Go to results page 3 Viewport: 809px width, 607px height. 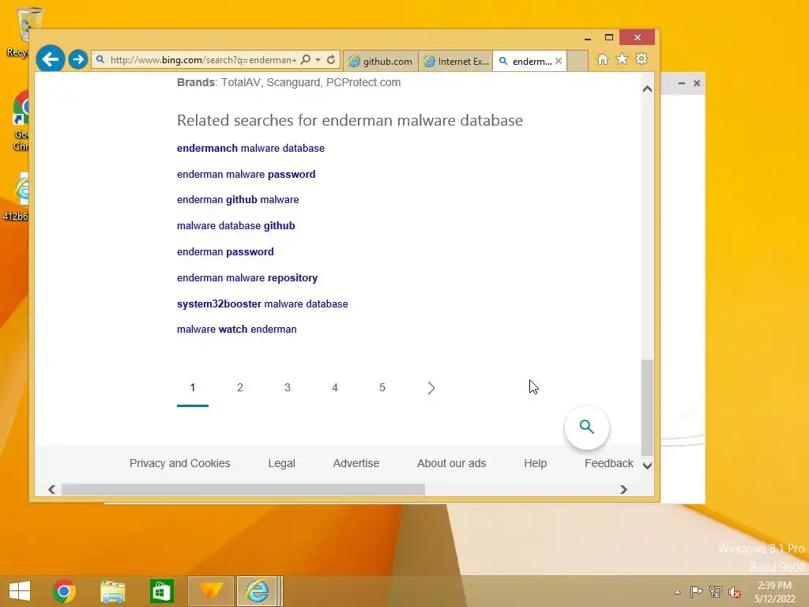[x=288, y=387]
